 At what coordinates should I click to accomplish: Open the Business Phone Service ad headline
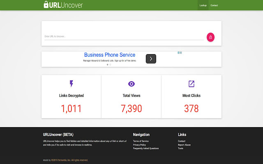pyautogui.click(x=110, y=55)
